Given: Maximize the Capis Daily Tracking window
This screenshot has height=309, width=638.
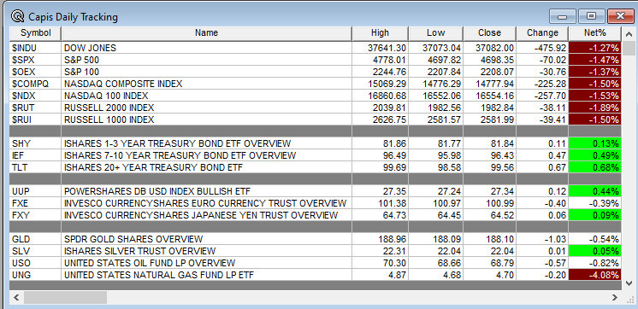Looking at the screenshot, I should tap(591, 17).
